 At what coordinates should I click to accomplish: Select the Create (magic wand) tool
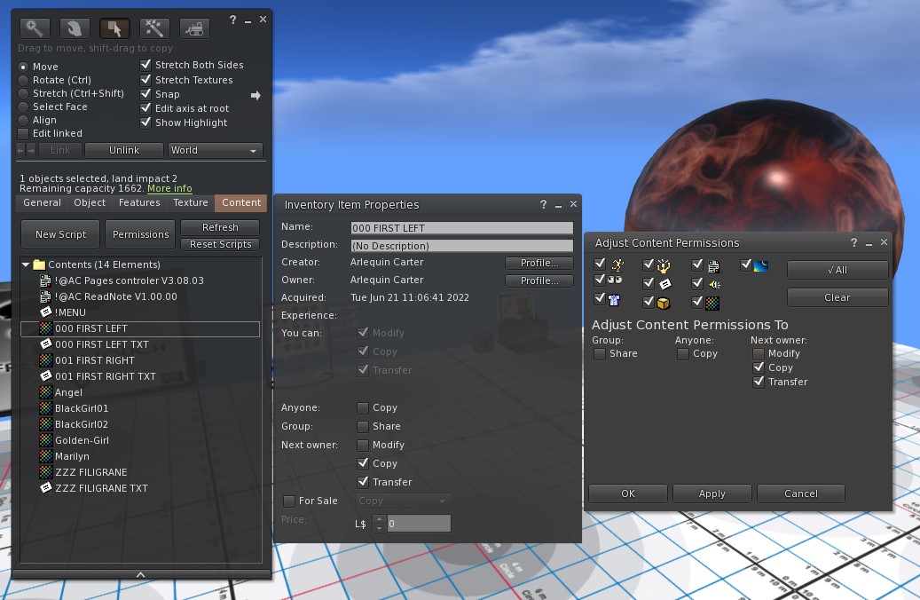154,28
